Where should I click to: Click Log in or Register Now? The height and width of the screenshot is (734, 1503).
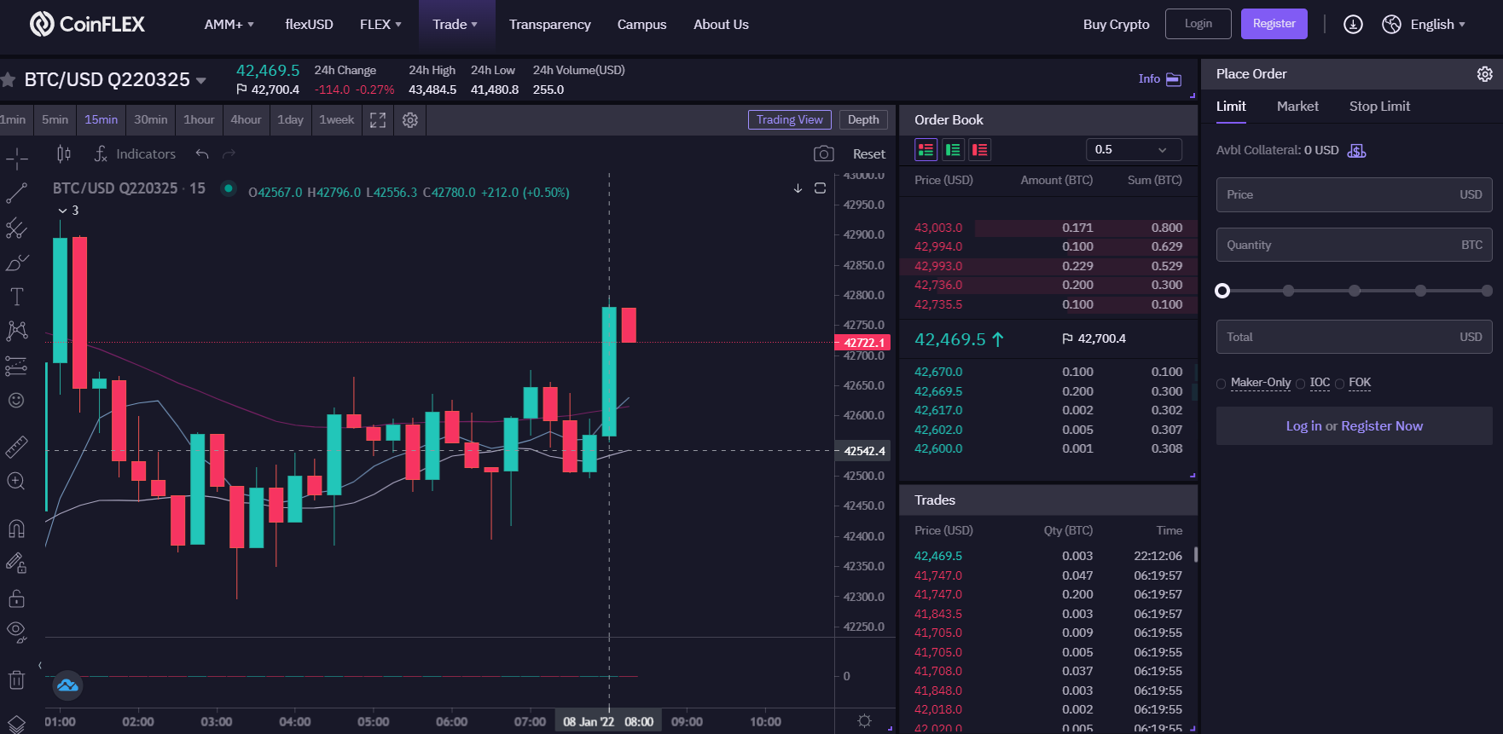(1354, 426)
